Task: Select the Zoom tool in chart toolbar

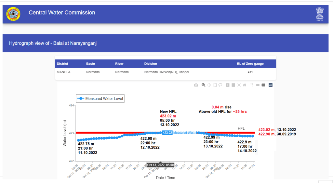Action: 203,85
